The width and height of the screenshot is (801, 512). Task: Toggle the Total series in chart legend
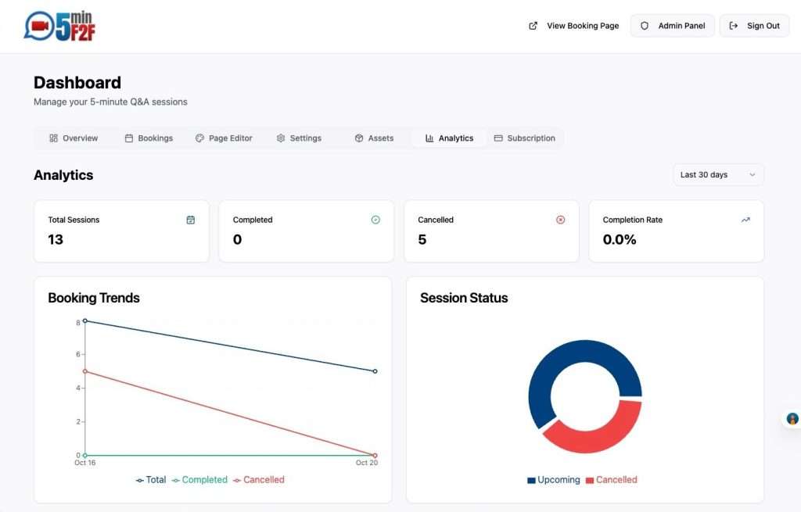(151, 480)
